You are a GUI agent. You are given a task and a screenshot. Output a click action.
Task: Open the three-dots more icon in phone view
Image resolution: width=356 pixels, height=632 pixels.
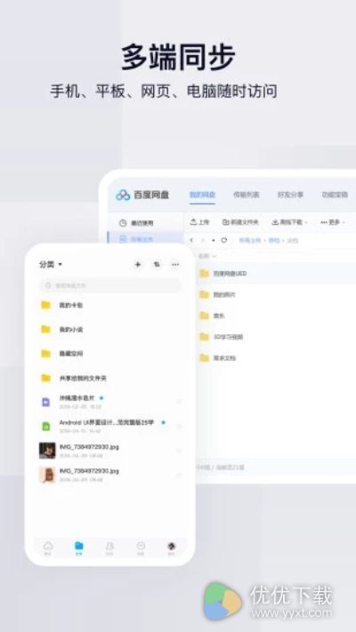[x=175, y=264]
